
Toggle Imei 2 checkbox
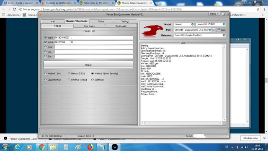(x=45, y=42)
